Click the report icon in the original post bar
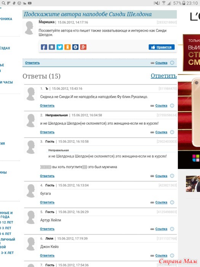The height and width of the screenshot is (267, 200). [172, 63]
